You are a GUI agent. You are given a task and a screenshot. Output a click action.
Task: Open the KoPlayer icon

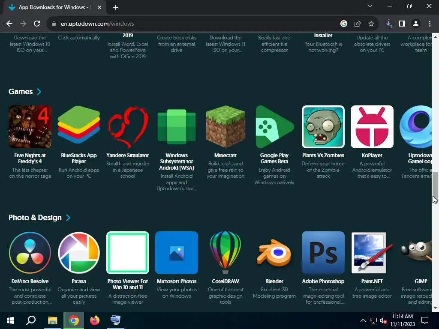(372, 127)
